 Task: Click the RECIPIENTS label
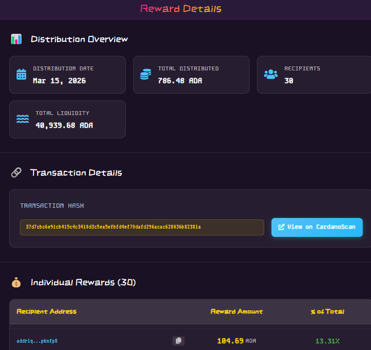(x=302, y=68)
